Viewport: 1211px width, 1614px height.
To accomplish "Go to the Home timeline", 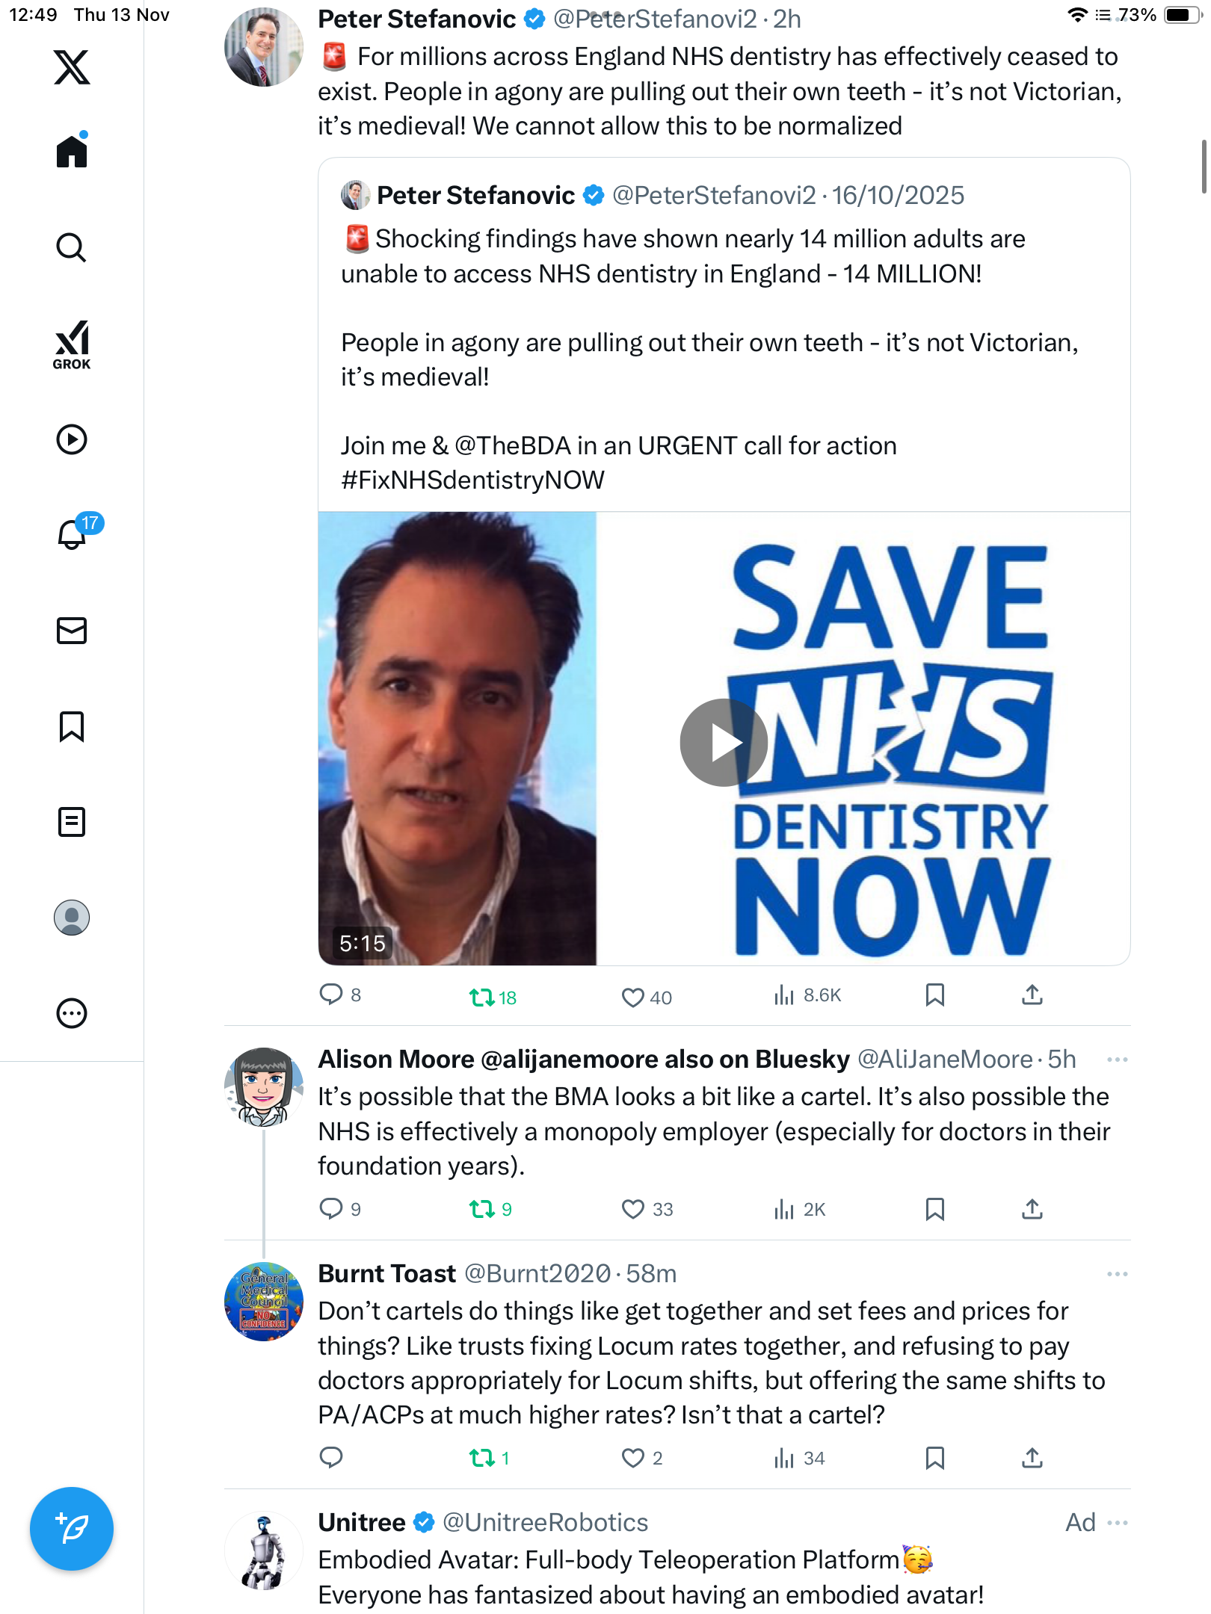I will tap(72, 152).
